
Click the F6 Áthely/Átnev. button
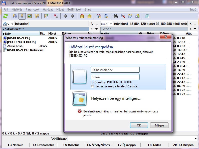click(x=99, y=145)
